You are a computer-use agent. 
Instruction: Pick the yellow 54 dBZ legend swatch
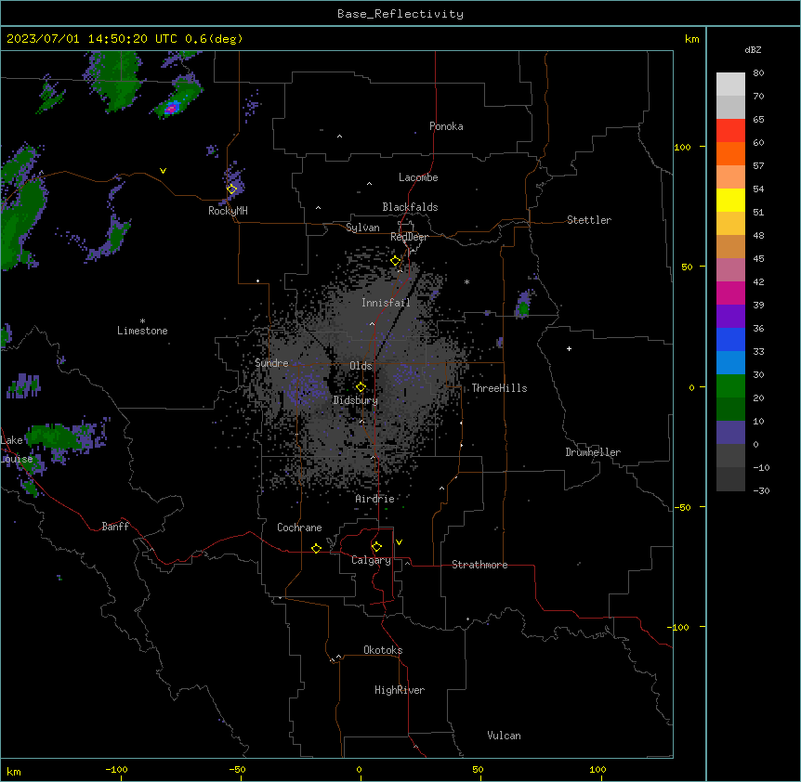click(x=730, y=200)
